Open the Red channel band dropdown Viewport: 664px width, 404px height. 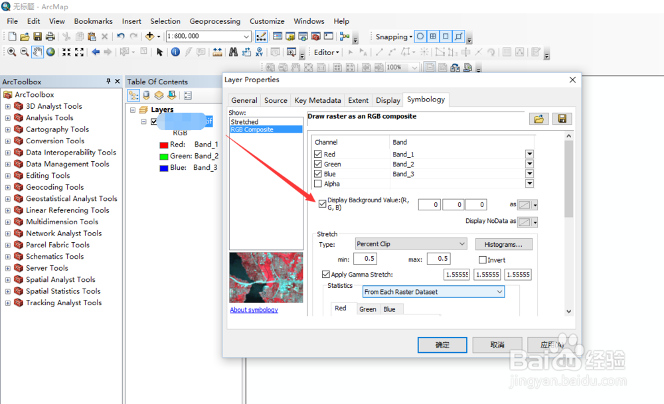pyautogui.click(x=529, y=154)
